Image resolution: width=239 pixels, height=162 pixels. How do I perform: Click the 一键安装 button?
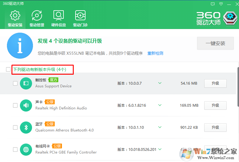pos(215,44)
